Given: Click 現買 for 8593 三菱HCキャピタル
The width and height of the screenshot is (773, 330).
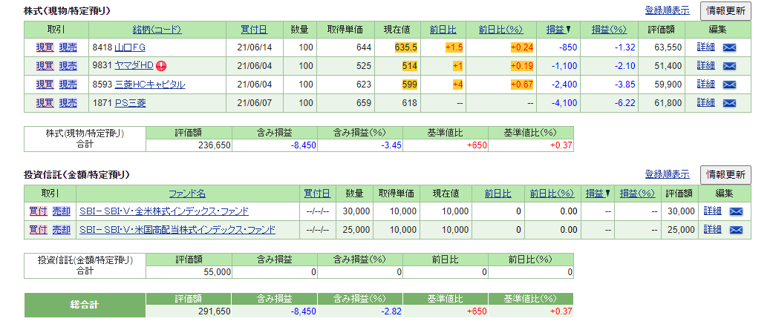Looking at the screenshot, I should [x=45, y=85].
